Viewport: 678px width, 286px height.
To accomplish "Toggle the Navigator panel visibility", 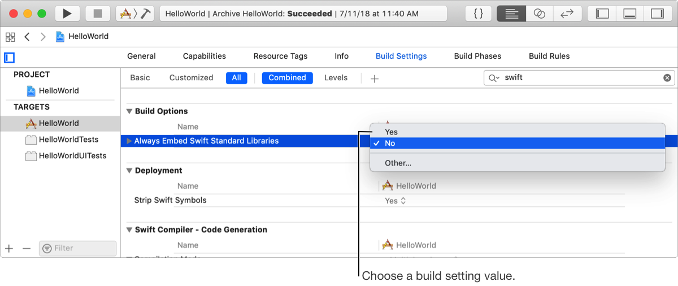I will click(602, 14).
